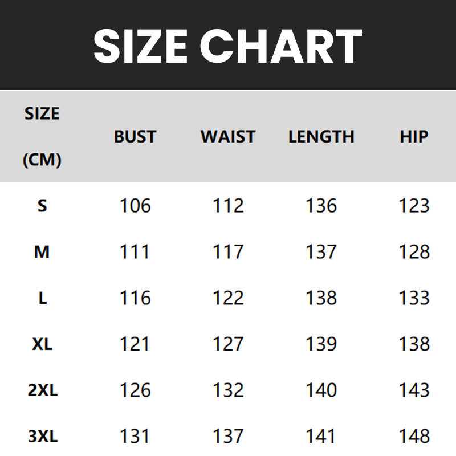Click the 3XL size row label
The height and width of the screenshot is (456, 456).
point(42,437)
